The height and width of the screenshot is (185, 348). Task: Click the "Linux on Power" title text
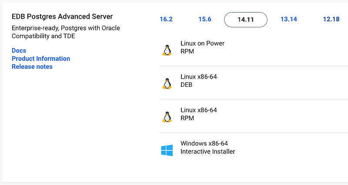click(202, 43)
